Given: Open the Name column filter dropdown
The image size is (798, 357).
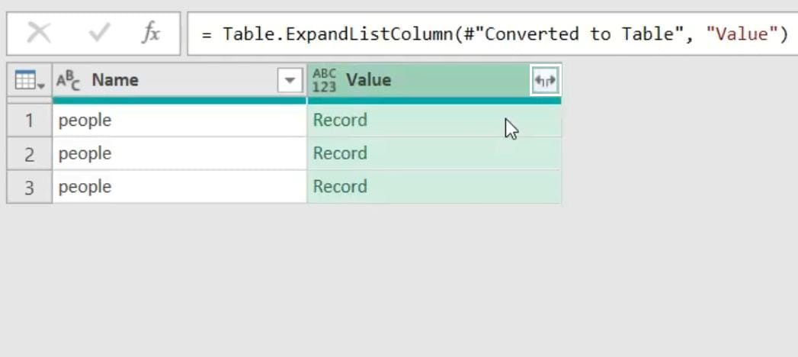Looking at the screenshot, I should pos(290,80).
